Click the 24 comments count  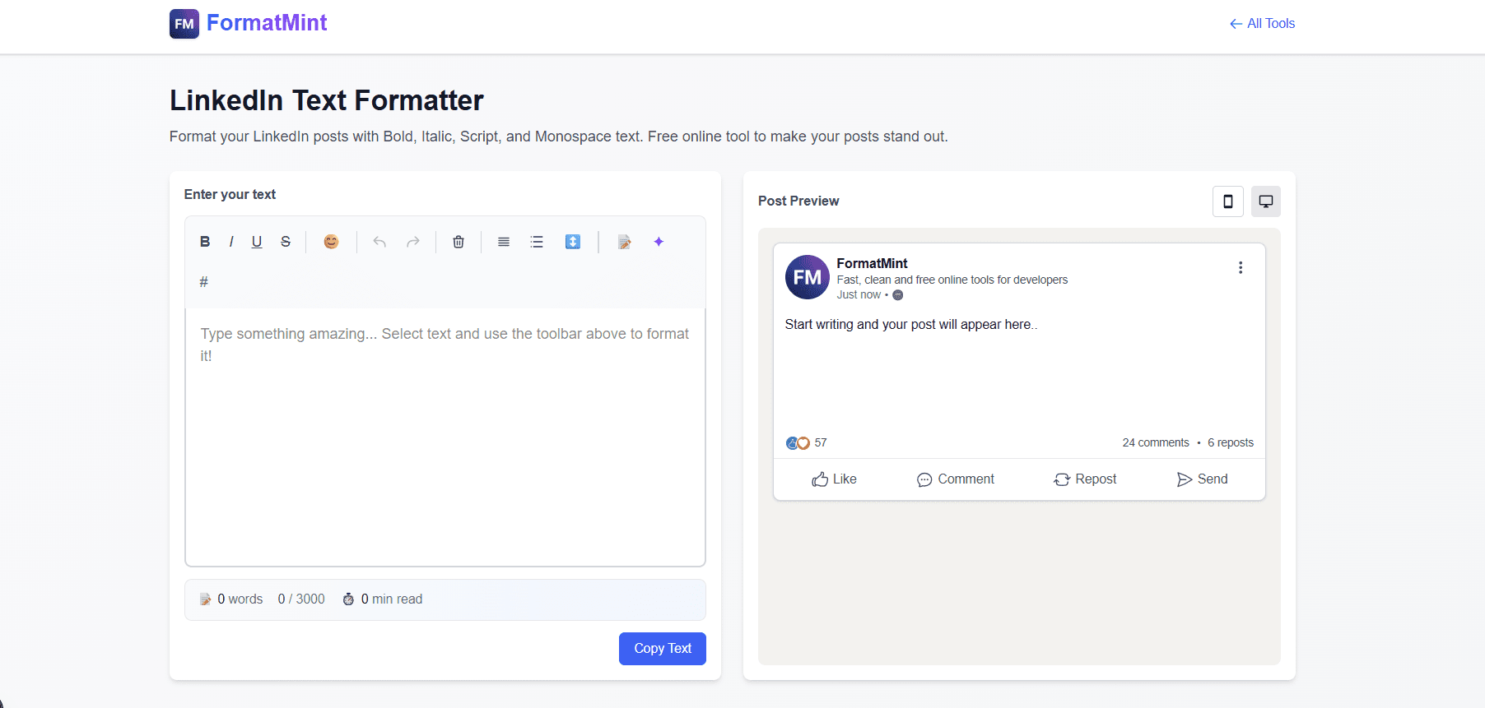(x=1156, y=442)
